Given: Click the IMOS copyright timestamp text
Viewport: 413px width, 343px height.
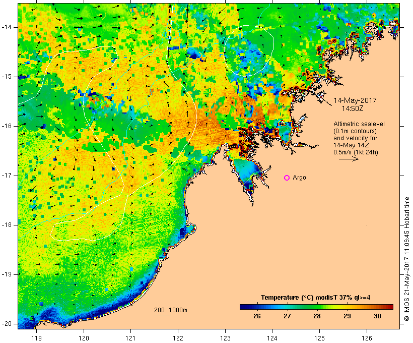Looking at the screenshot, I should (406, 259).
